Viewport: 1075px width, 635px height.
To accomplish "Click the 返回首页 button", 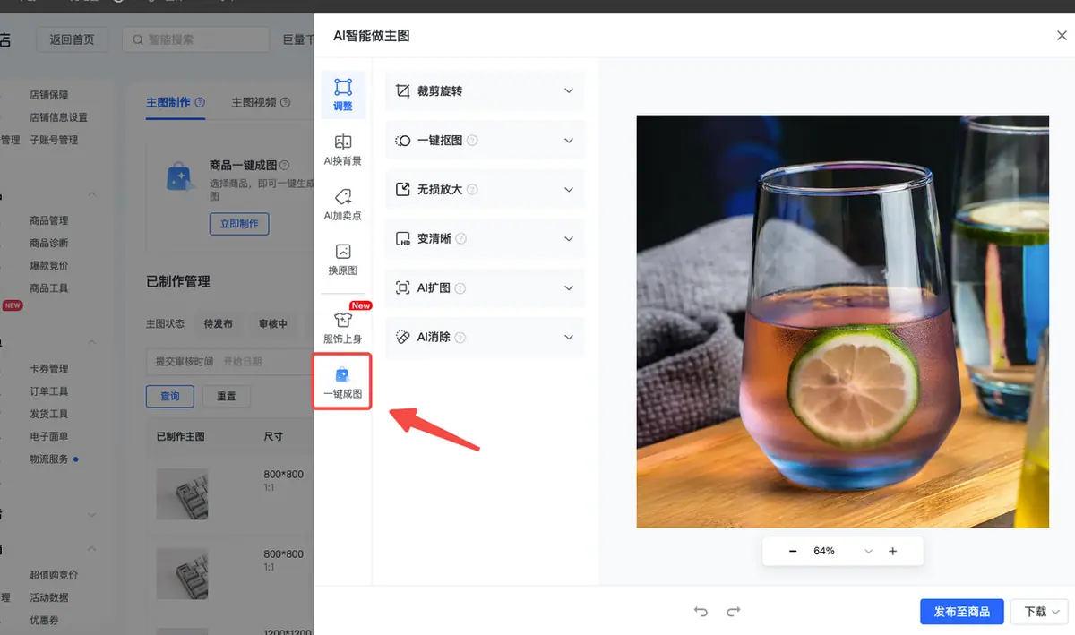I will click(73, 39).
